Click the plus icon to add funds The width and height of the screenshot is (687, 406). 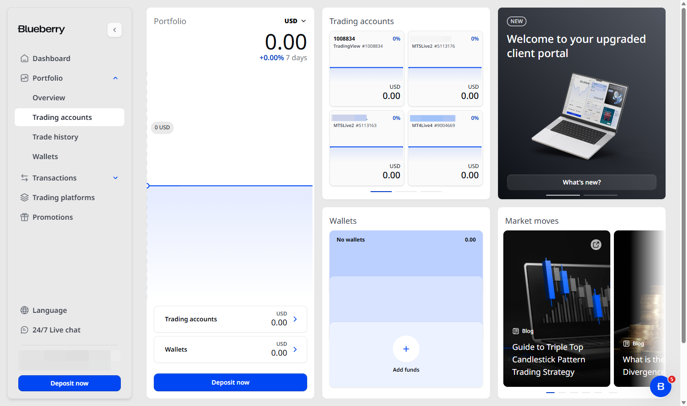point(406,349)
